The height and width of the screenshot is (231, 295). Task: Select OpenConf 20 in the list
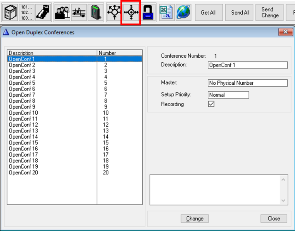point(75,172)
